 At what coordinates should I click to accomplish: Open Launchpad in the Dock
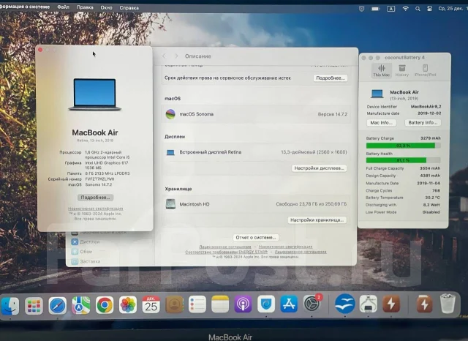pyautogui.click(x=34, y=306)
